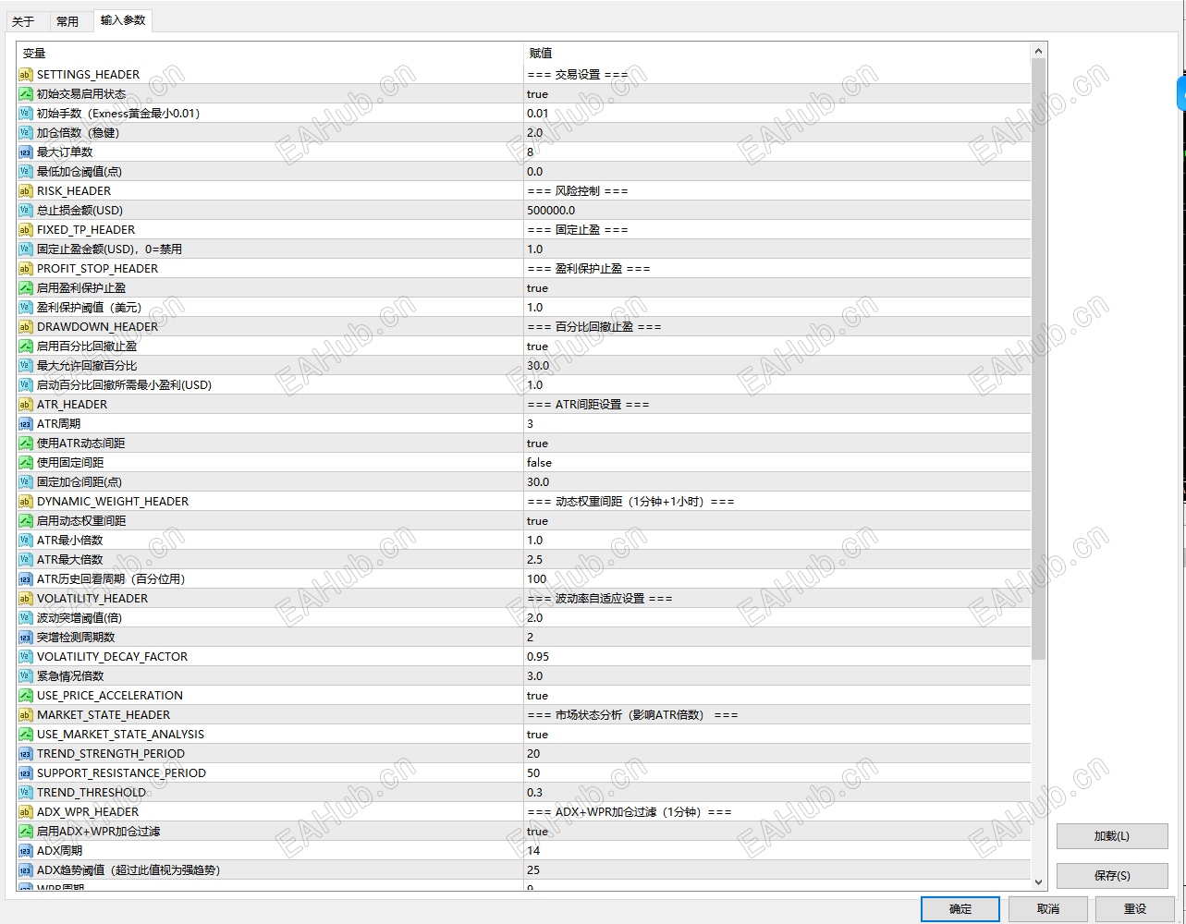Click the boolean icon beside 启用盈利保护止盈
Screen dimensions: 1186x924
point(26,288)
